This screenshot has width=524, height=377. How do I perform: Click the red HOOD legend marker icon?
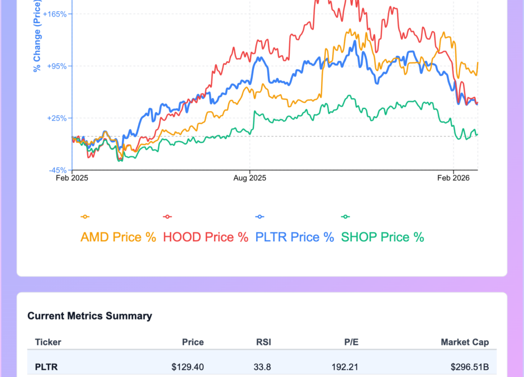coord(167,217)
